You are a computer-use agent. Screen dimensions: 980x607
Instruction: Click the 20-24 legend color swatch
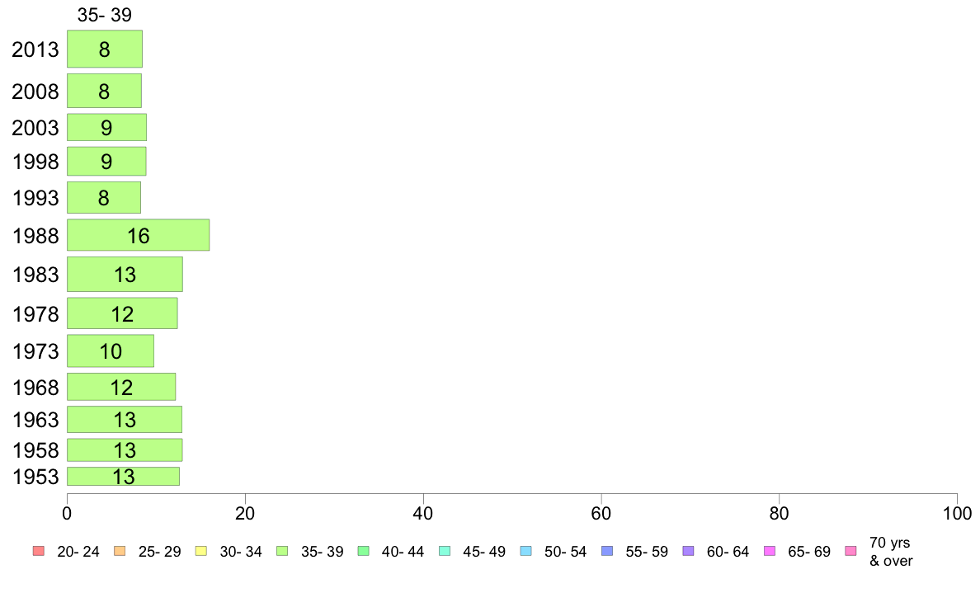click(x=39, y=551)
